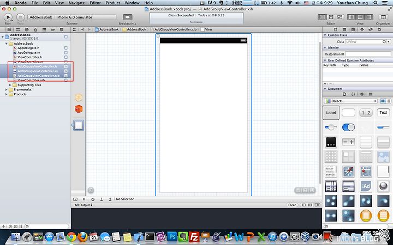Pick the Label object in the library

(x=331, y=113)
